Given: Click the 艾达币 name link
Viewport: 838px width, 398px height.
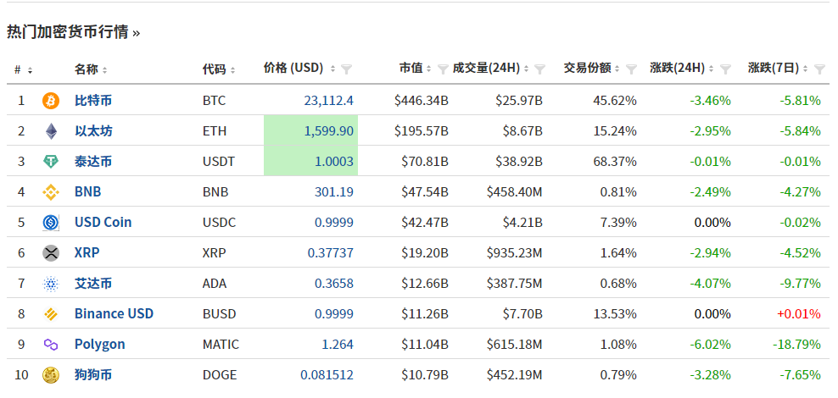Looking at the screenshot, I should coord(93,284).
